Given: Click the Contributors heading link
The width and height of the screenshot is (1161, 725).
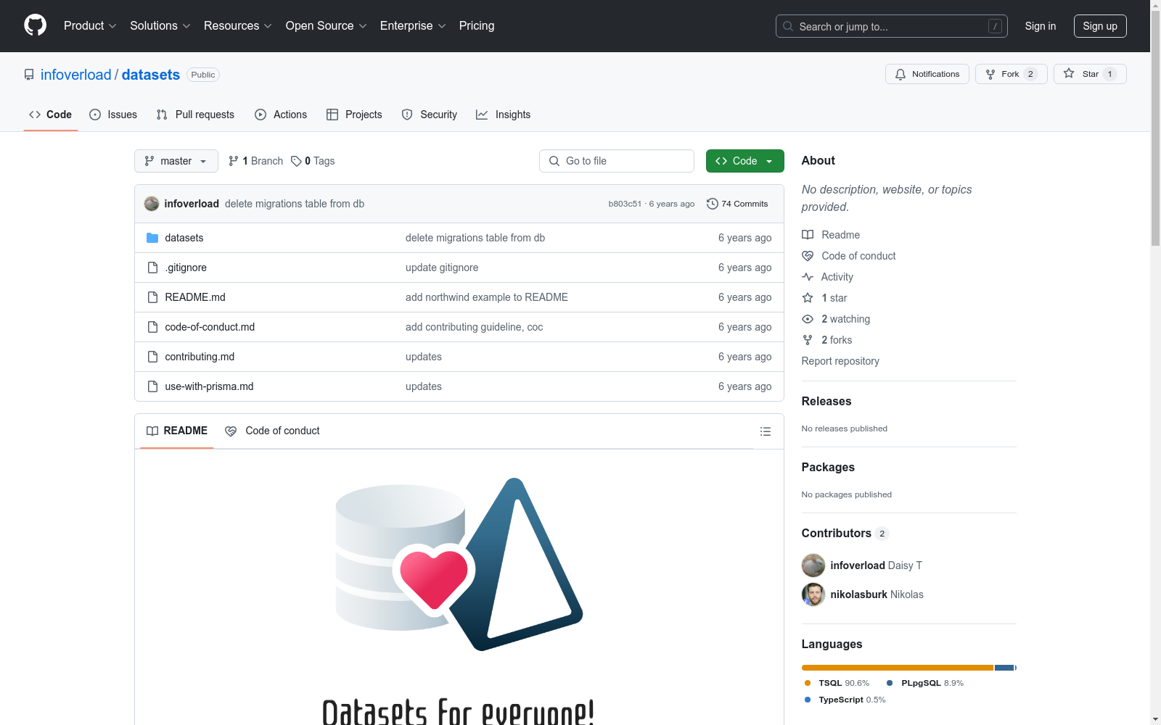Looking at the screenshot, I should tap(845, 533).
